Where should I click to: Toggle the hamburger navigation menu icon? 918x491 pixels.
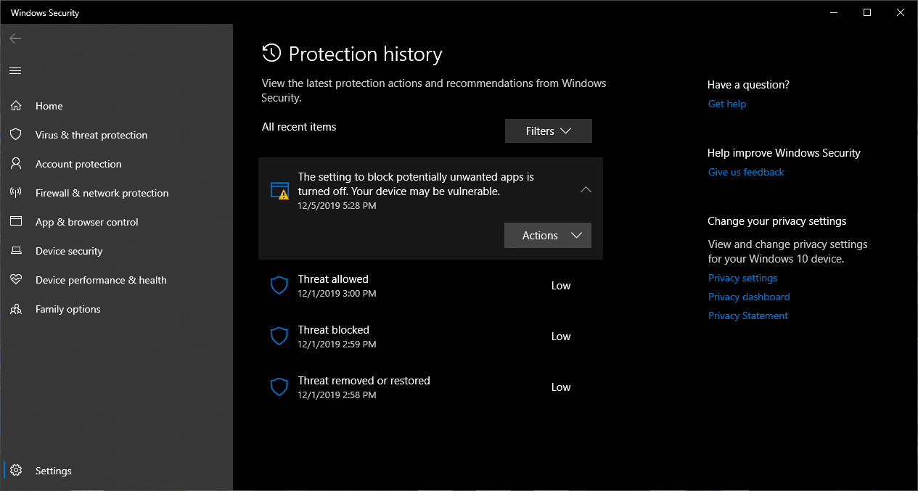[x=15, y=70]
